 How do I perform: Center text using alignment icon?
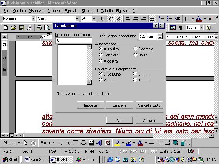point(136,18)
